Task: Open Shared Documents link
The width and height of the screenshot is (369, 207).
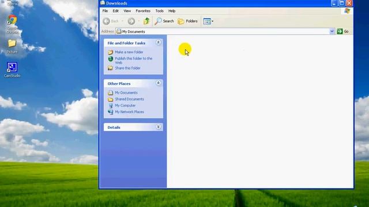Action: [x=129, y=99]
